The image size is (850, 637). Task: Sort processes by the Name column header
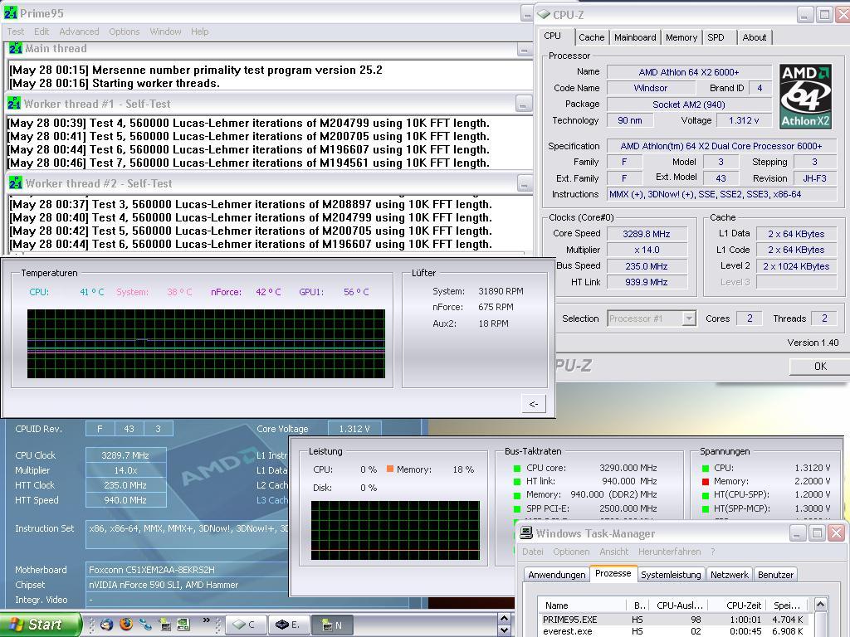[x=583, y=605]
